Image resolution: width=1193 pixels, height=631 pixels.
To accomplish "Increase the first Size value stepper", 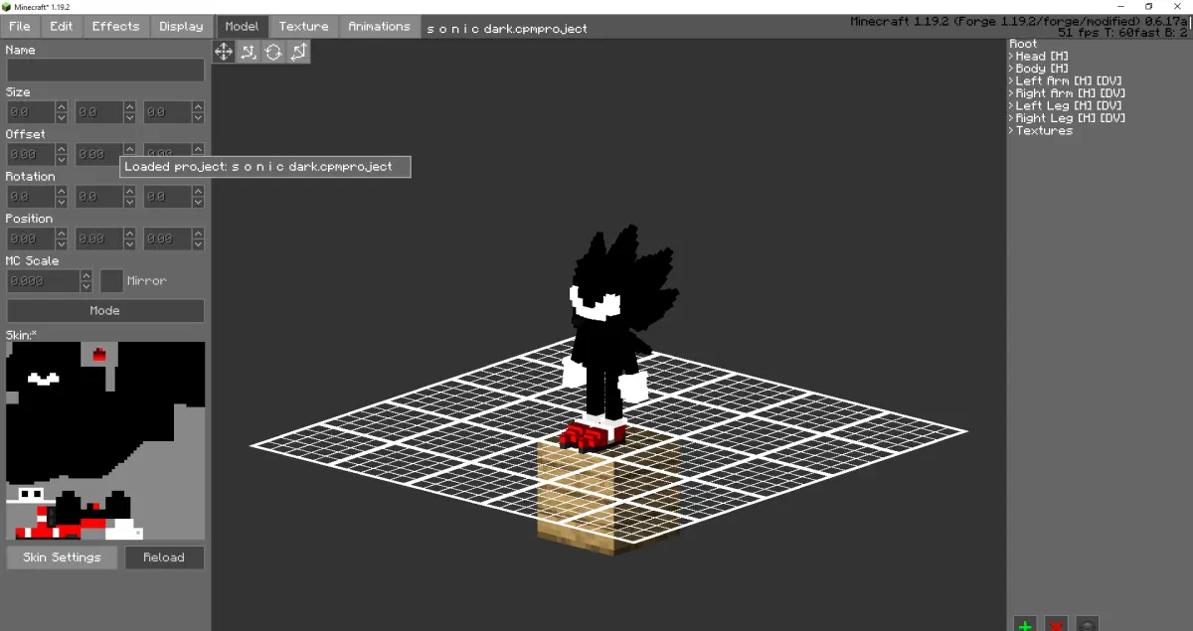I will tap(62, 107).
